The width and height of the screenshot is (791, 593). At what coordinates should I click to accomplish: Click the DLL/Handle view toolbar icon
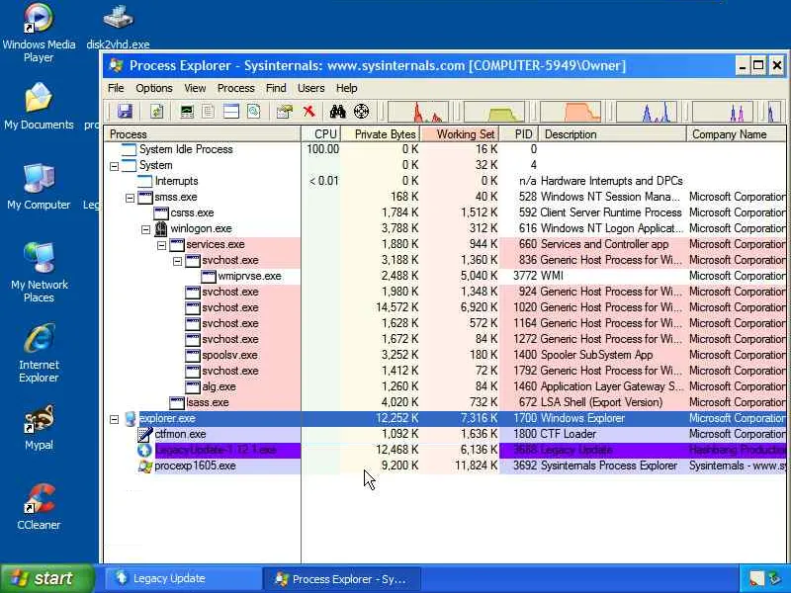click(254, 111)
